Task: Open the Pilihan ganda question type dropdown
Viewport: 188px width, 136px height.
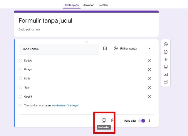Action: pos(132,49)
